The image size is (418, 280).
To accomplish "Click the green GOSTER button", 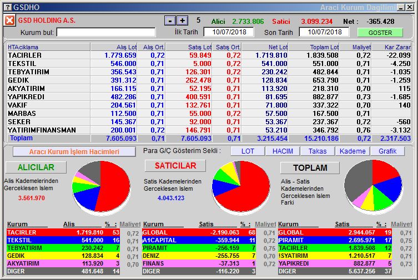I will tap(380, 33).
